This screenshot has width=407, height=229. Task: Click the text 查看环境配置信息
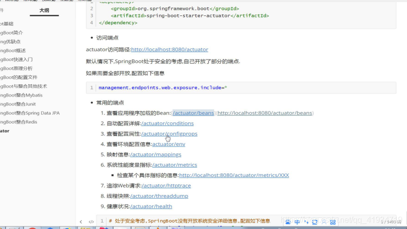(129, 144)
